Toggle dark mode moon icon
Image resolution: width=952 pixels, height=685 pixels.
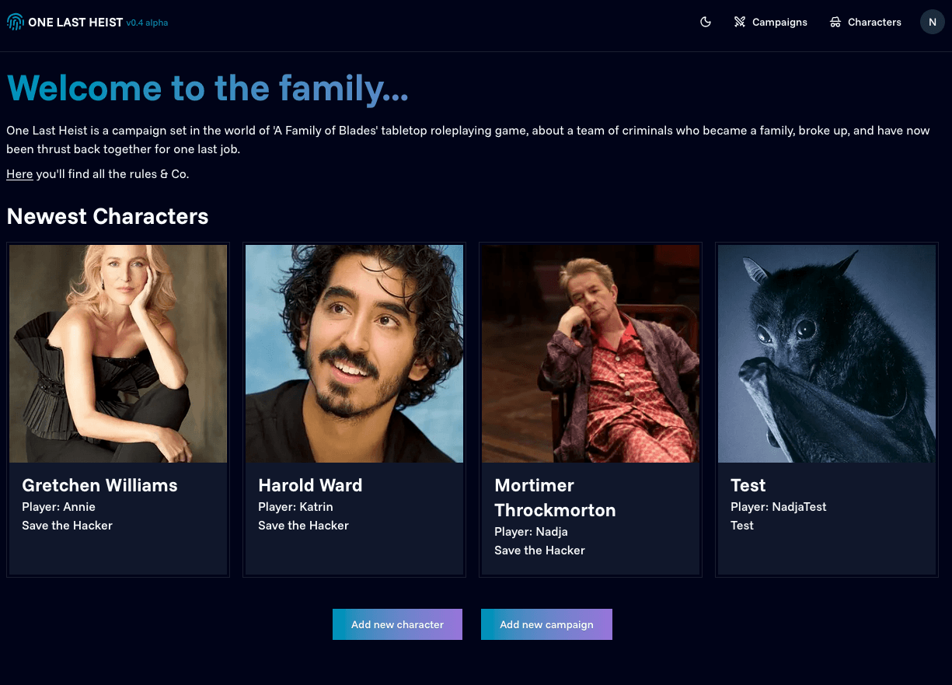pos(706,23)
